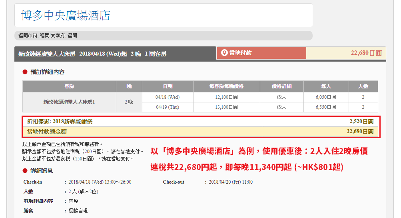Click the location text 福岡市街, 福岡/太宰府, 福岡
Viewport: 401px width, 218px height.
point(48,36)
